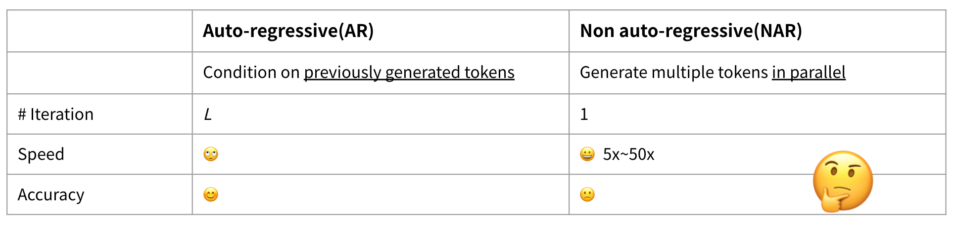Click the "5x~50x" speedup text
Screen dimensions: 953x225
(628, 154)
